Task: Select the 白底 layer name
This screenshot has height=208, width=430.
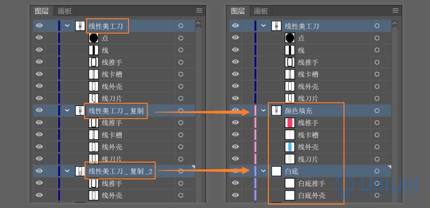Action: coord(292,171)
